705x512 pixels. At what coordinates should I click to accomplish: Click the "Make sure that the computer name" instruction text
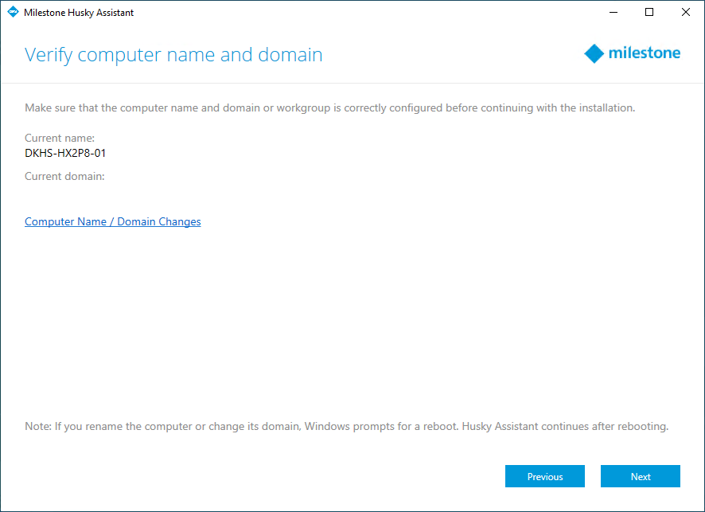(x=329, y=107)
